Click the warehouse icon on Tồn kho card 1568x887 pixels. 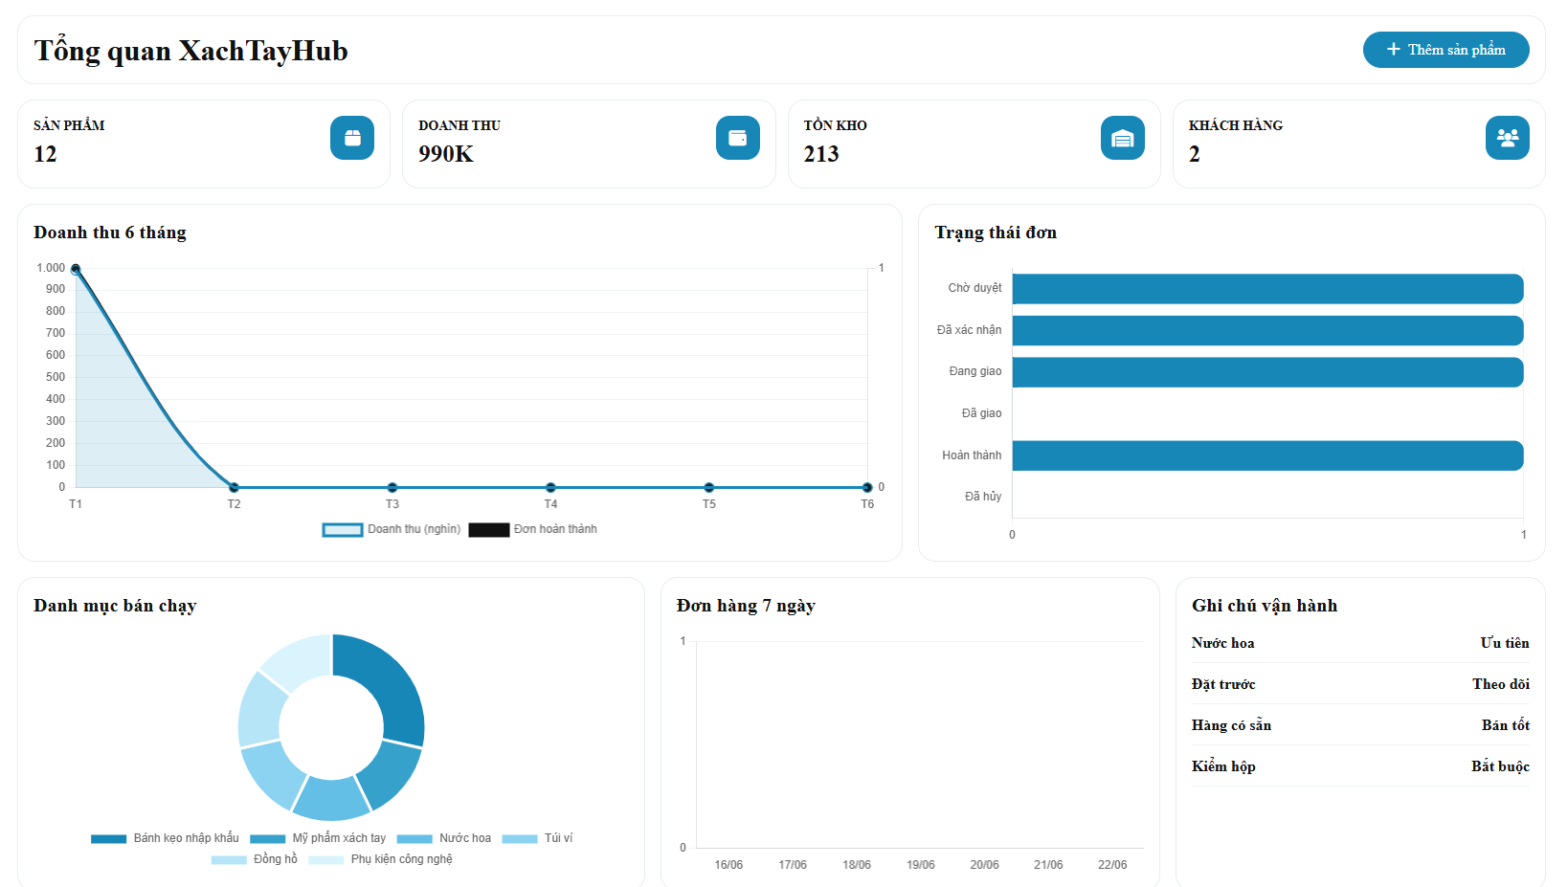1123,138
